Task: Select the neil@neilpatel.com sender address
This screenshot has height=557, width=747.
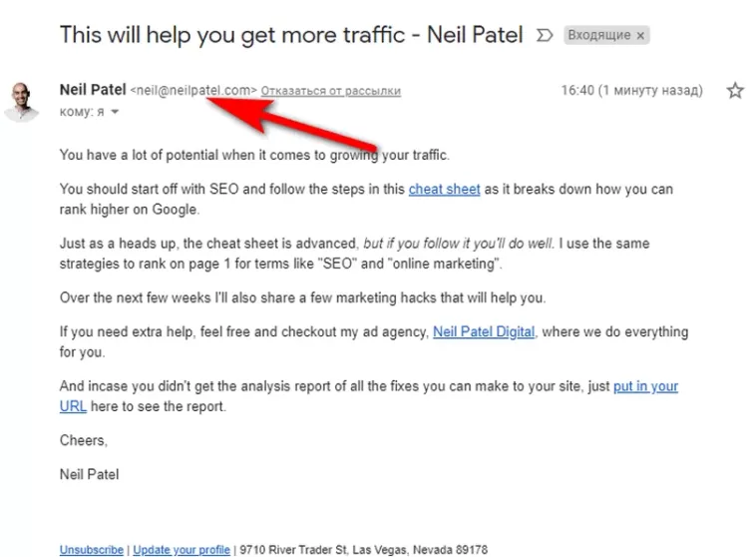Action: (x=193, y=91)
